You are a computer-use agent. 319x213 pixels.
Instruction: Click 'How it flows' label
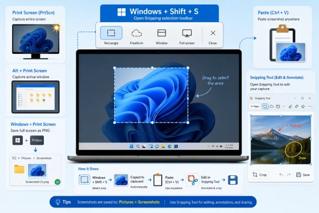click(x=88, y=169)
